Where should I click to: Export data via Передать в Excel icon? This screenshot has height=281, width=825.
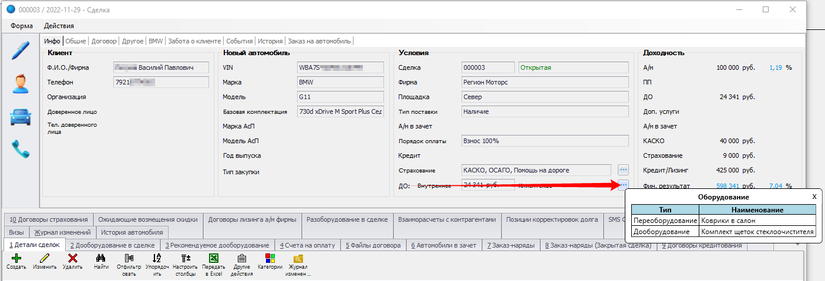pos(214,258)
